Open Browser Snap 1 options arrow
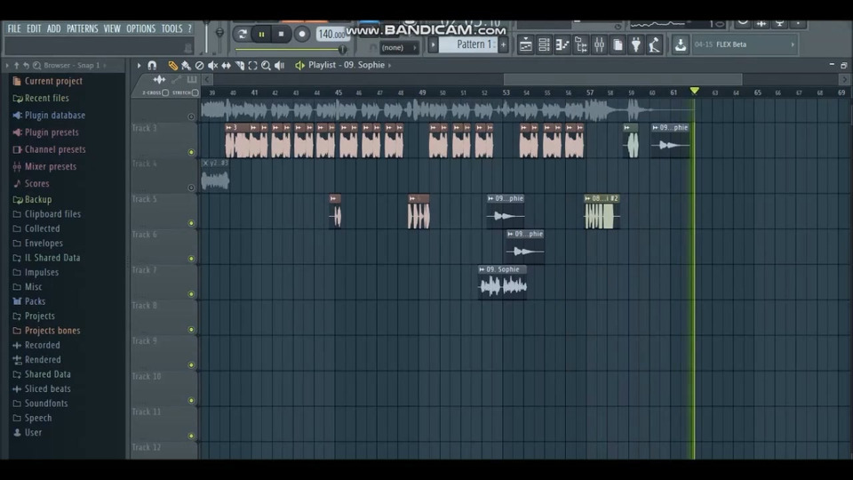The width and height of the screenshot is (853, 480). point(105,65)
